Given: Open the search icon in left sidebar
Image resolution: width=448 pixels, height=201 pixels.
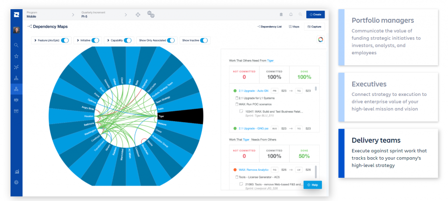Looking at the screenshot, I should click(x=16, y=45).
